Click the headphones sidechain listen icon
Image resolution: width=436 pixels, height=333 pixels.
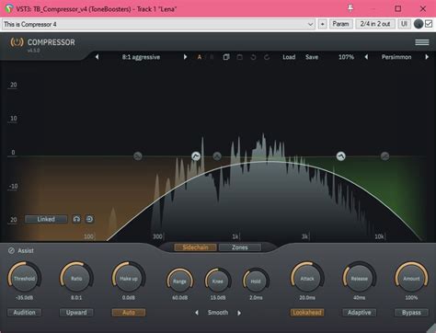[x=76, y=219]
